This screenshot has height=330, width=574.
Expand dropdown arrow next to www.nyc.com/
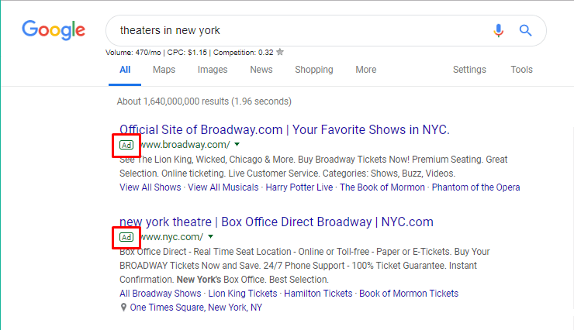click(x=210, y=236)
